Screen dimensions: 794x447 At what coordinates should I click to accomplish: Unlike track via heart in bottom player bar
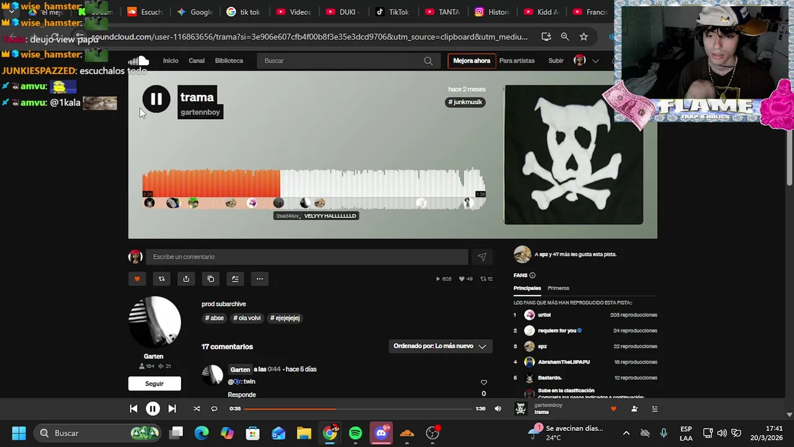pos(613,409)
